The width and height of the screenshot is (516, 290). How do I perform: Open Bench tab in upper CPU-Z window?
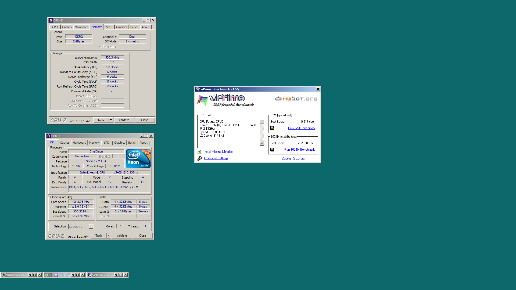click(x=134, y=27)
